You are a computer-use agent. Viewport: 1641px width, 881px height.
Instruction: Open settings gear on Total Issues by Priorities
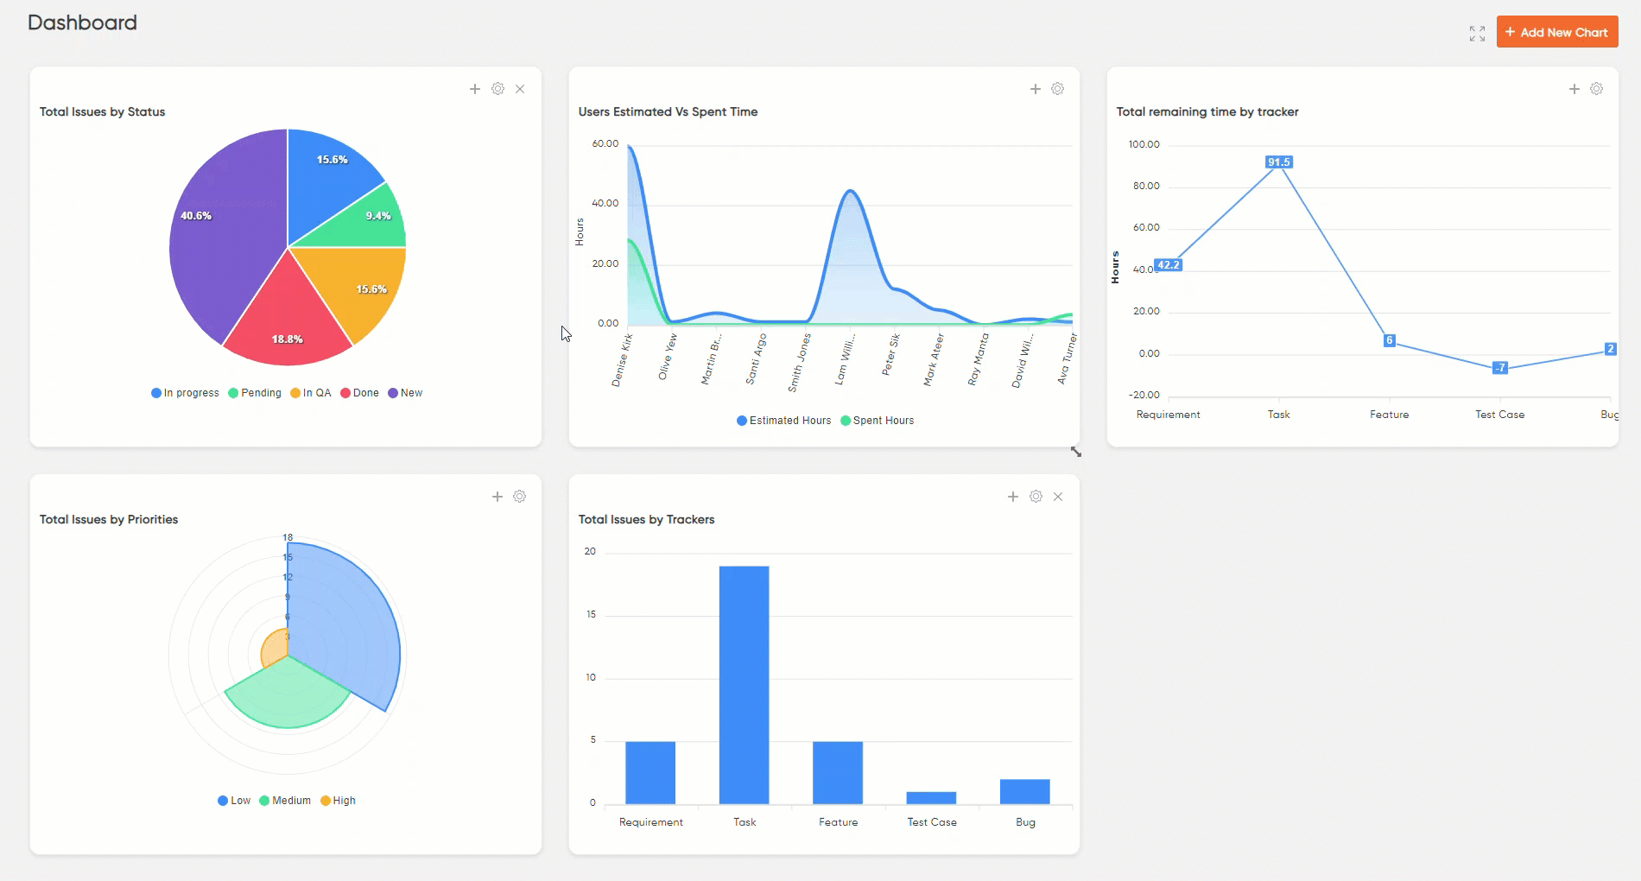click(519, 497)
